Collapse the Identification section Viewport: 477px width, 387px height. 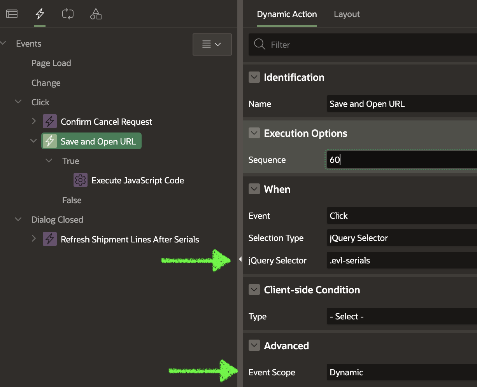click(x=254, y=77)
